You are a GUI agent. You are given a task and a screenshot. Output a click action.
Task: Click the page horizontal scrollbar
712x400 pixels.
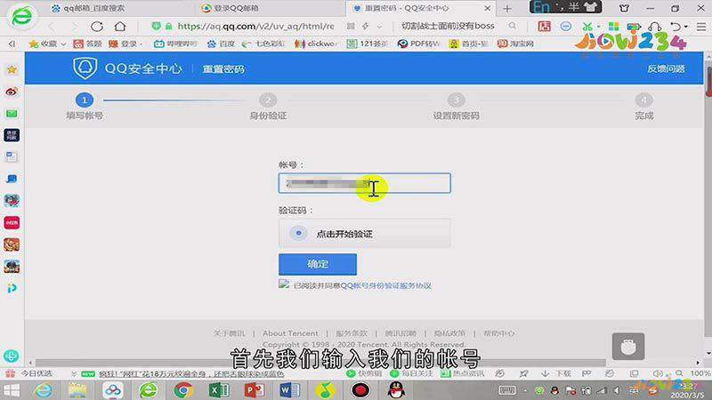coord(320,363)
